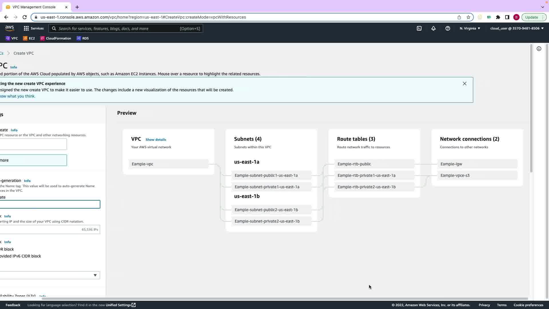Viewport: 549px width, 309px height.
Task: Open the N. Virginia region dropdown
Action: (x=470, y=28)
